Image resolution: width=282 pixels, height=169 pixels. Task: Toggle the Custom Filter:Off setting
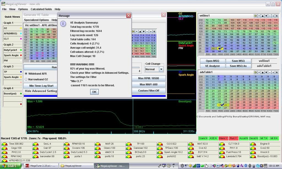coord(149,91)
